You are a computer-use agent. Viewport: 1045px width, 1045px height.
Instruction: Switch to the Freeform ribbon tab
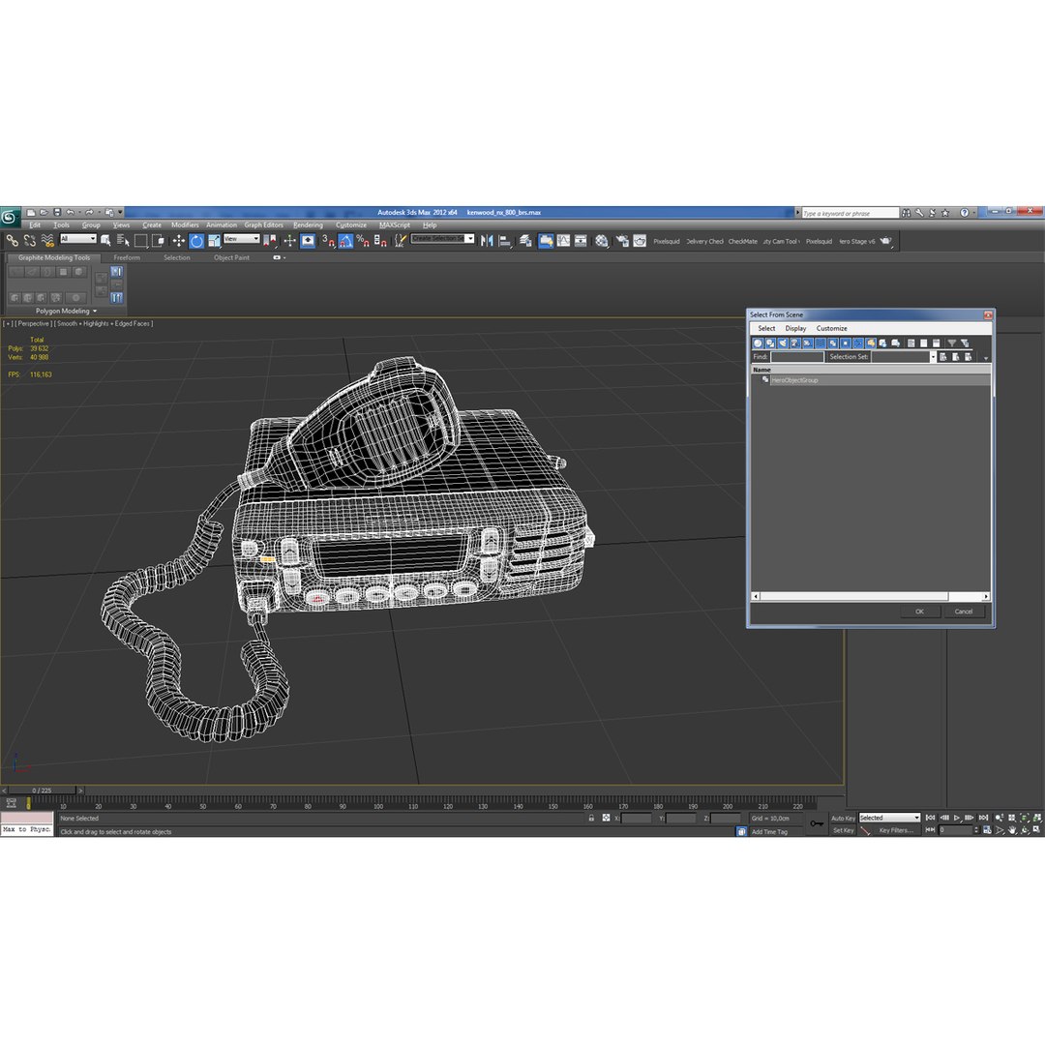127,258
